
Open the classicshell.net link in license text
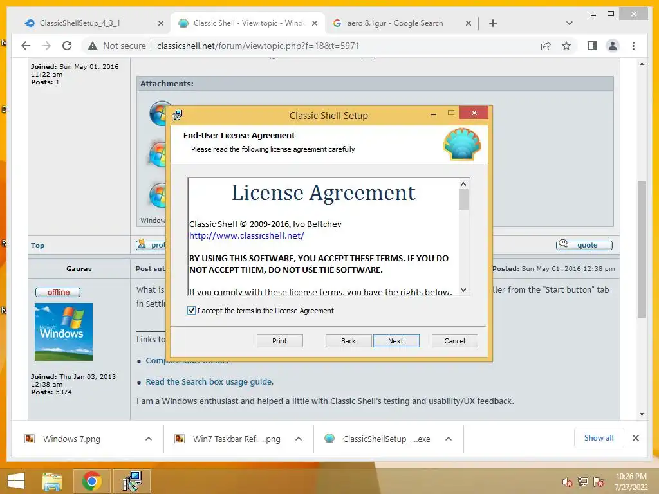tap(246, 235)
